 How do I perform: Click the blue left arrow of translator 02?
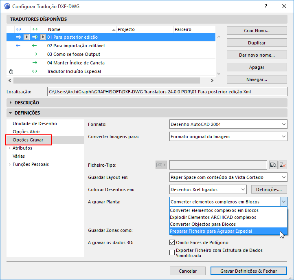pos(18,46)
